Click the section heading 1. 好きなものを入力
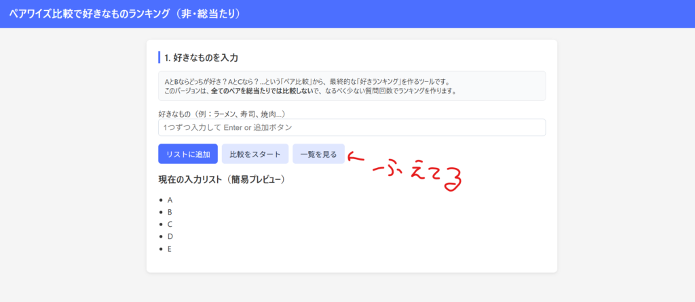 [201, 58]
